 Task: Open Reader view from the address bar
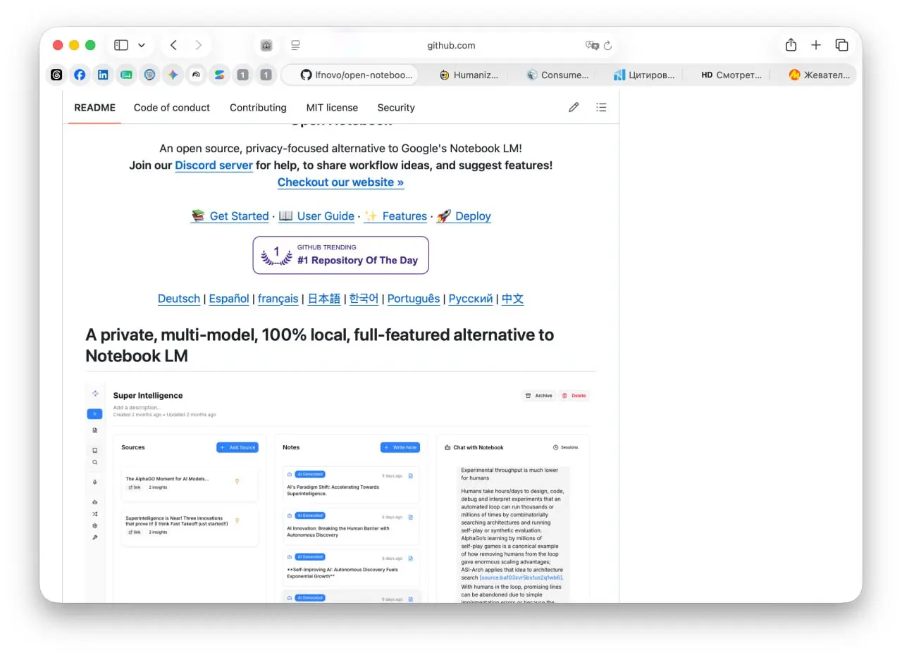[295, 45]
